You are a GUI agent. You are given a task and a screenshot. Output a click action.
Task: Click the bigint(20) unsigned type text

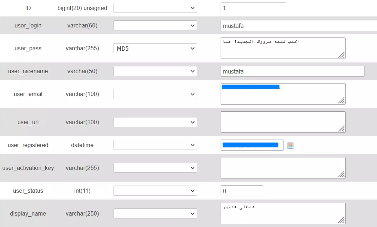point(82,8)
